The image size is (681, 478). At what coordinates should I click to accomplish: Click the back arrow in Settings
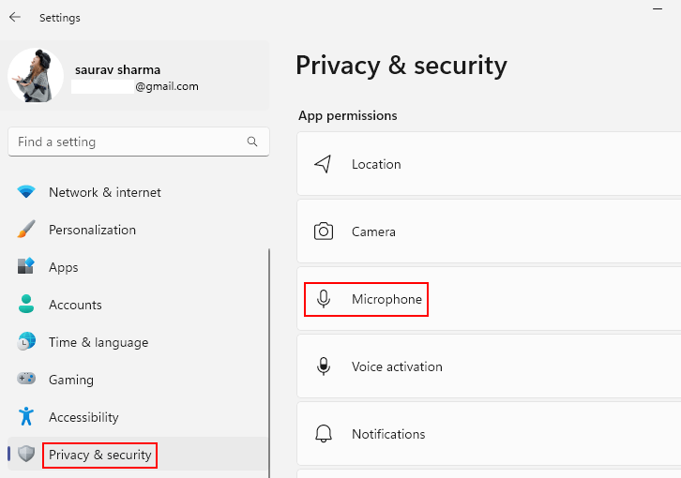(x=15, y=17)
